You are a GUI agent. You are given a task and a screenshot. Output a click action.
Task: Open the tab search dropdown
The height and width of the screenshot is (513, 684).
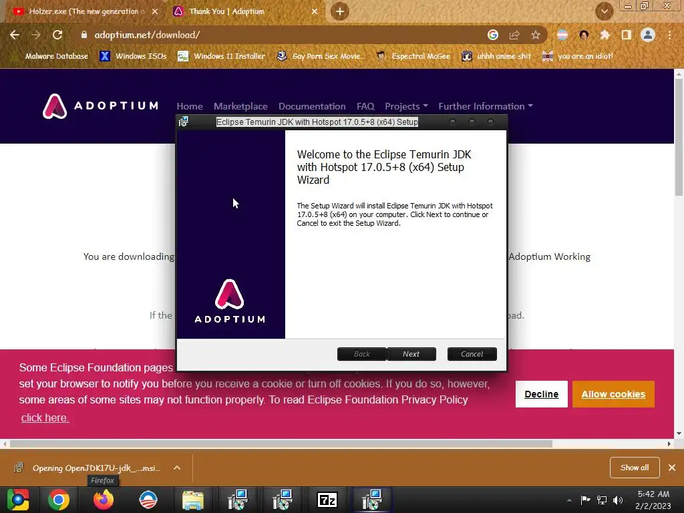tap(604, 11)
